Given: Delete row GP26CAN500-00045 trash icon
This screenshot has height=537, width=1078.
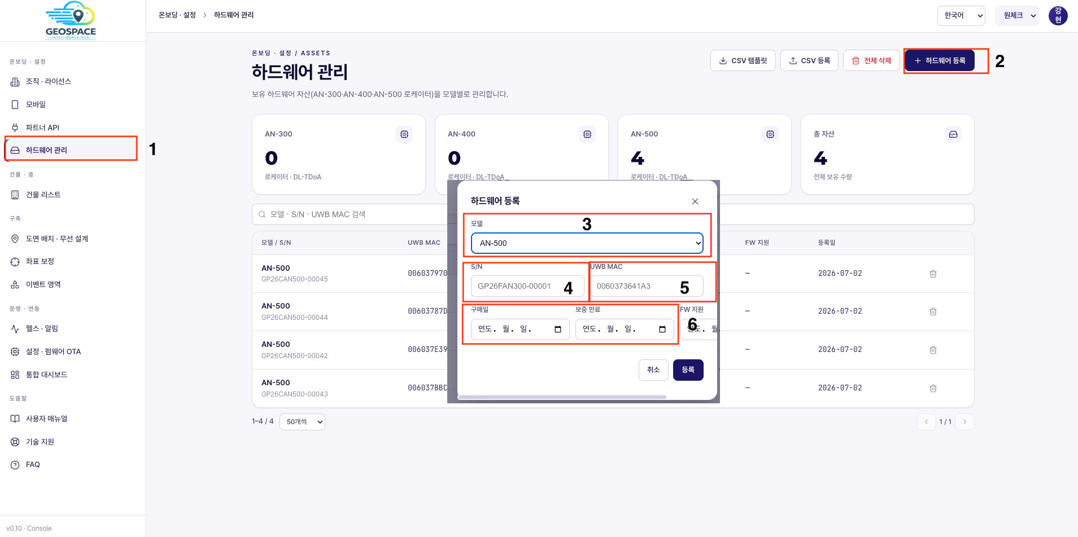Looking at the screenshot, I should click(x=933, y=274).
